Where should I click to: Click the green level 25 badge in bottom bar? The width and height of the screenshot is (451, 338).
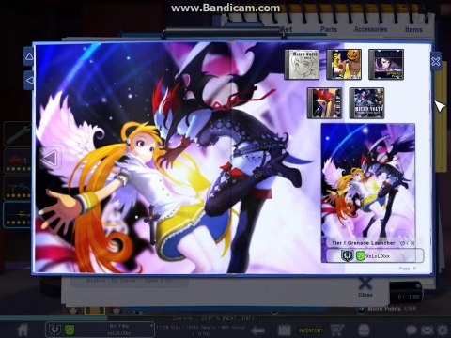70,330
